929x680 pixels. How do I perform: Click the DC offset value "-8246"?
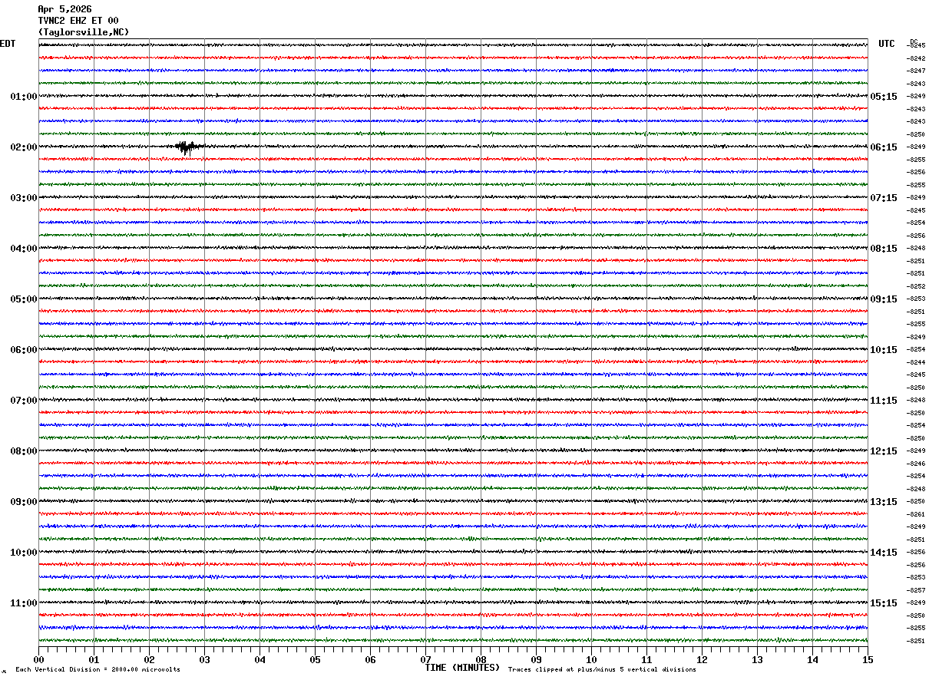[916, 464]
